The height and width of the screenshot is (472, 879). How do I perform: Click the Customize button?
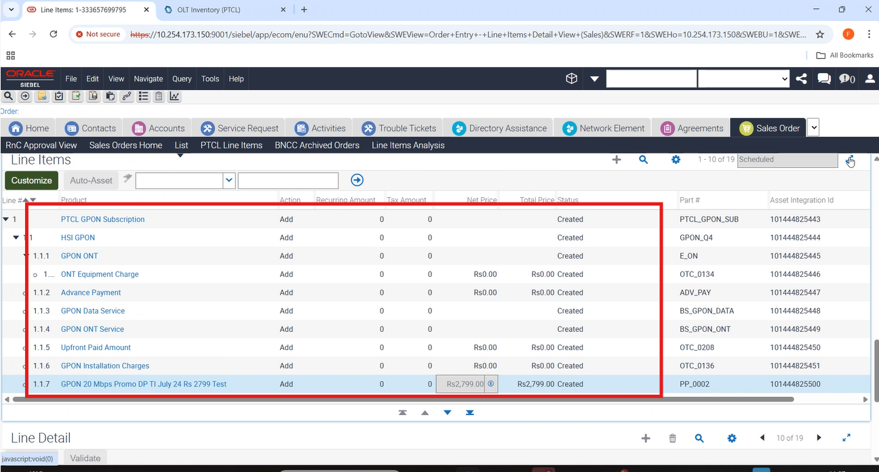[32, 180]
